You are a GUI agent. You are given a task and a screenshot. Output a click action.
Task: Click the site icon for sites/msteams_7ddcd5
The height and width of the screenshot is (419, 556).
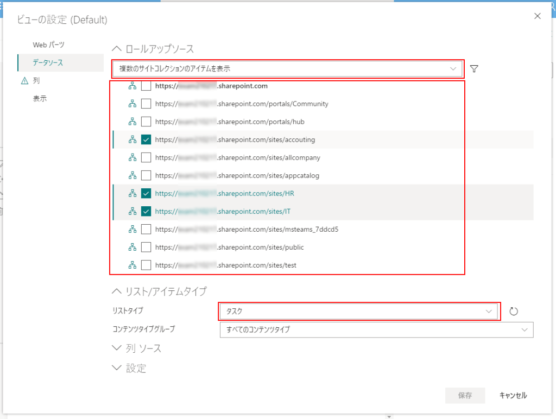[132, 229]
